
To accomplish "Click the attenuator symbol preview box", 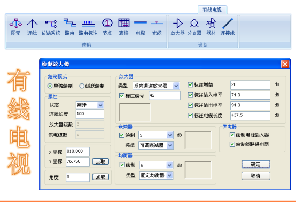I will click(x=198, y=140).
